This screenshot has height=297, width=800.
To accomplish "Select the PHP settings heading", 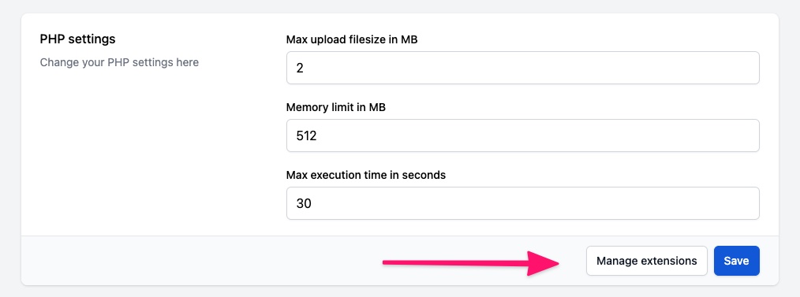I will coord(77,39).
